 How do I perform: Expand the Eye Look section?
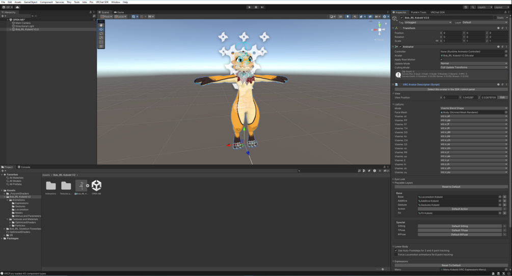pos(393,179)
